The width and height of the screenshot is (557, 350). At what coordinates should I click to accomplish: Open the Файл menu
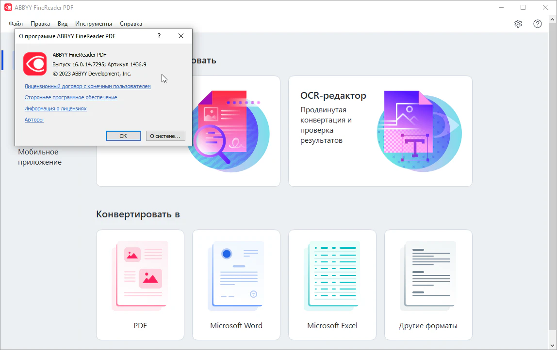tap(16, 24)
